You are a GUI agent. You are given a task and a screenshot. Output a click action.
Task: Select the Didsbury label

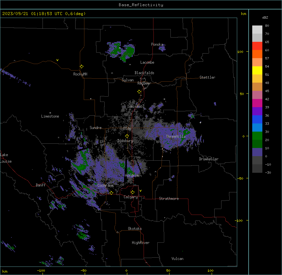point(125,141)
